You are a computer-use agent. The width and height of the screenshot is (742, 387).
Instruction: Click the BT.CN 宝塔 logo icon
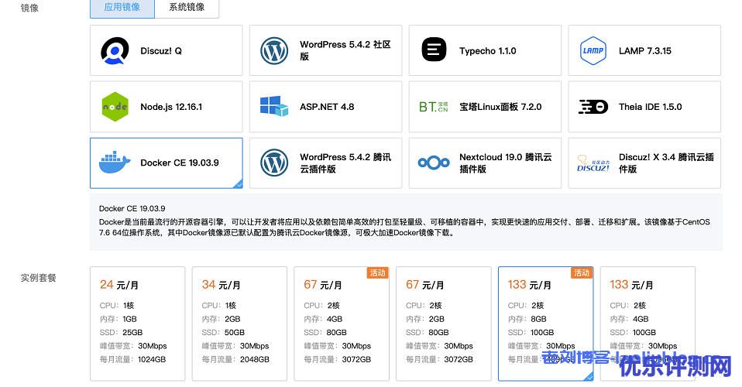click(434, 107)
